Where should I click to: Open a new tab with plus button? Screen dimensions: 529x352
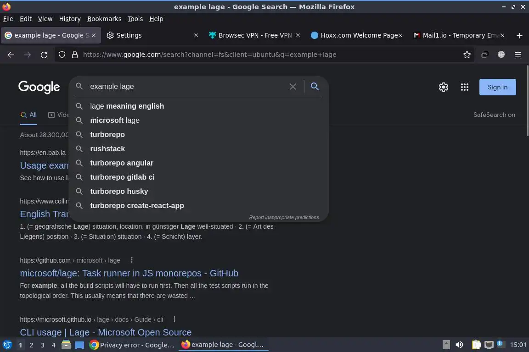pyautogui.click(x=519, y=35)
